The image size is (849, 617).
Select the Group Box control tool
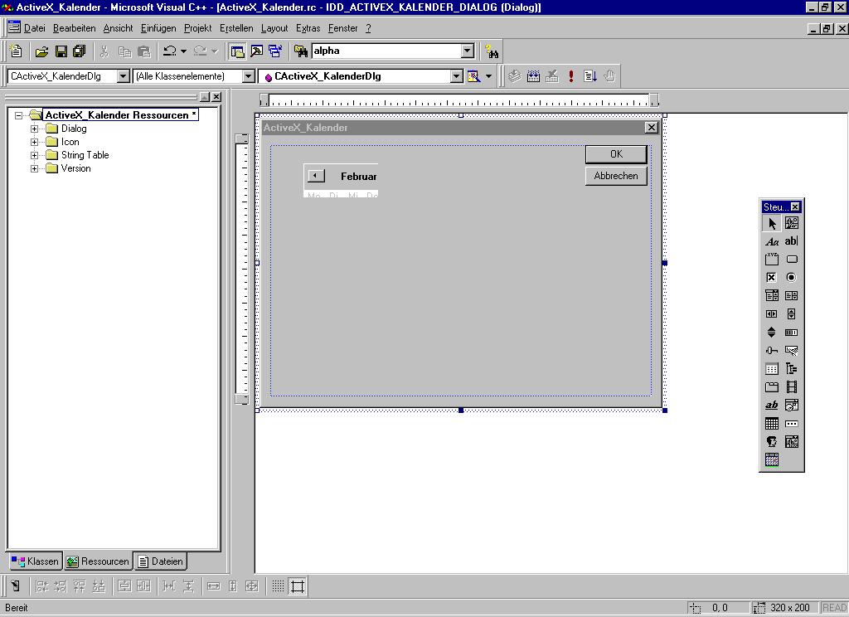point(772,260)
